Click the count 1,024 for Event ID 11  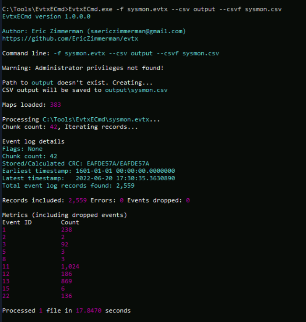[x=70, y=266]
